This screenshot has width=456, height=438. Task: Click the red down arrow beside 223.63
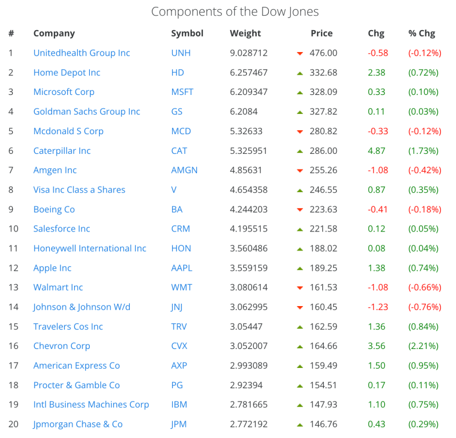click(300, 209)
